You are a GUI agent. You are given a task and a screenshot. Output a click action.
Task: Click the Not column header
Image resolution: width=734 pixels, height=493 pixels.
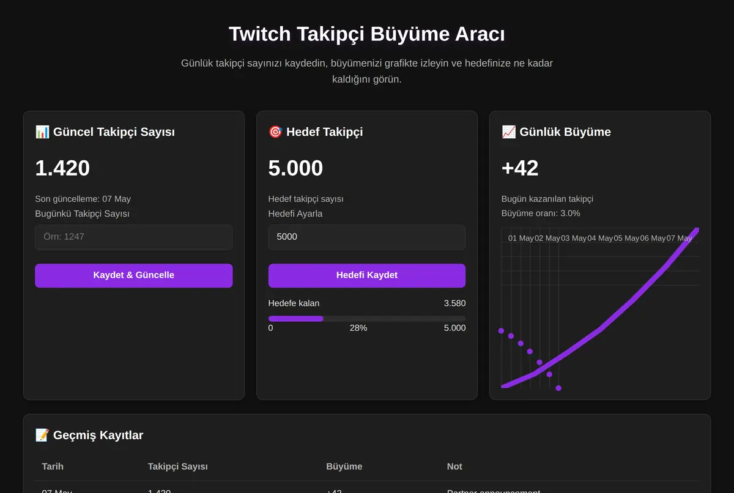454,466
